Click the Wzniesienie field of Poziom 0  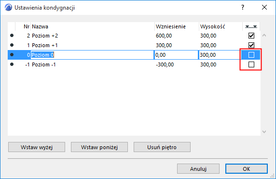tap(177, 55)
